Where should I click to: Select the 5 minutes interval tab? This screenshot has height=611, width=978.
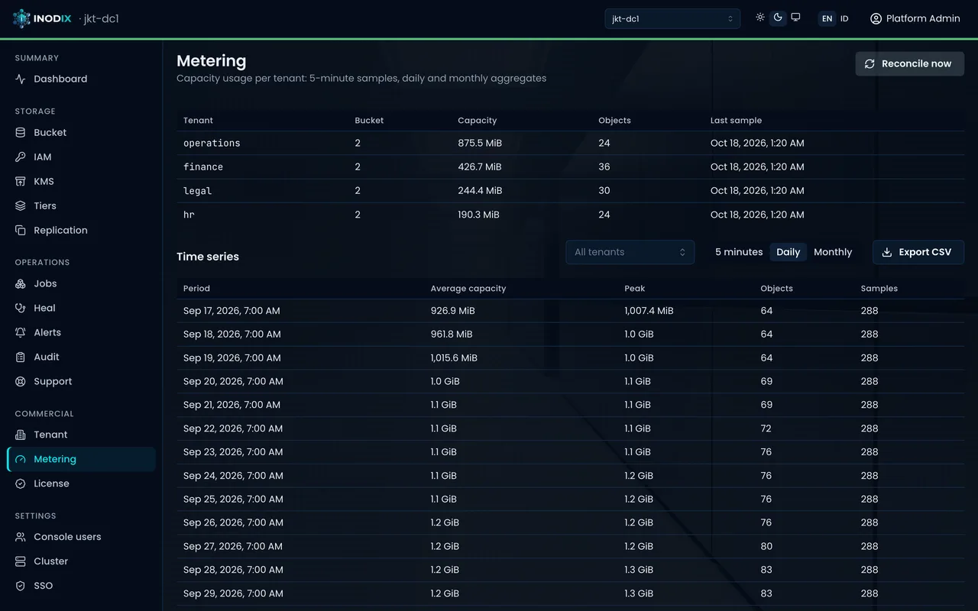point(739,252)
